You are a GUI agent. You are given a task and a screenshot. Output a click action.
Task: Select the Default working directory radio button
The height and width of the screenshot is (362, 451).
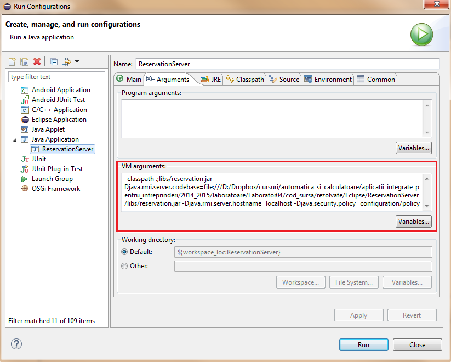[x=124, y=252]
